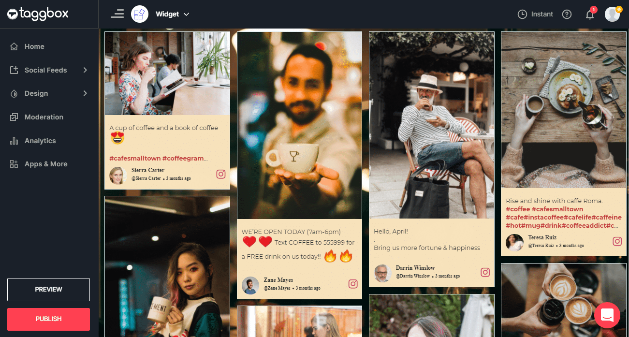The height and width of the screenshot is (337, 629).
Task: Click the Taggbox logo
Action: pos(38,14)
